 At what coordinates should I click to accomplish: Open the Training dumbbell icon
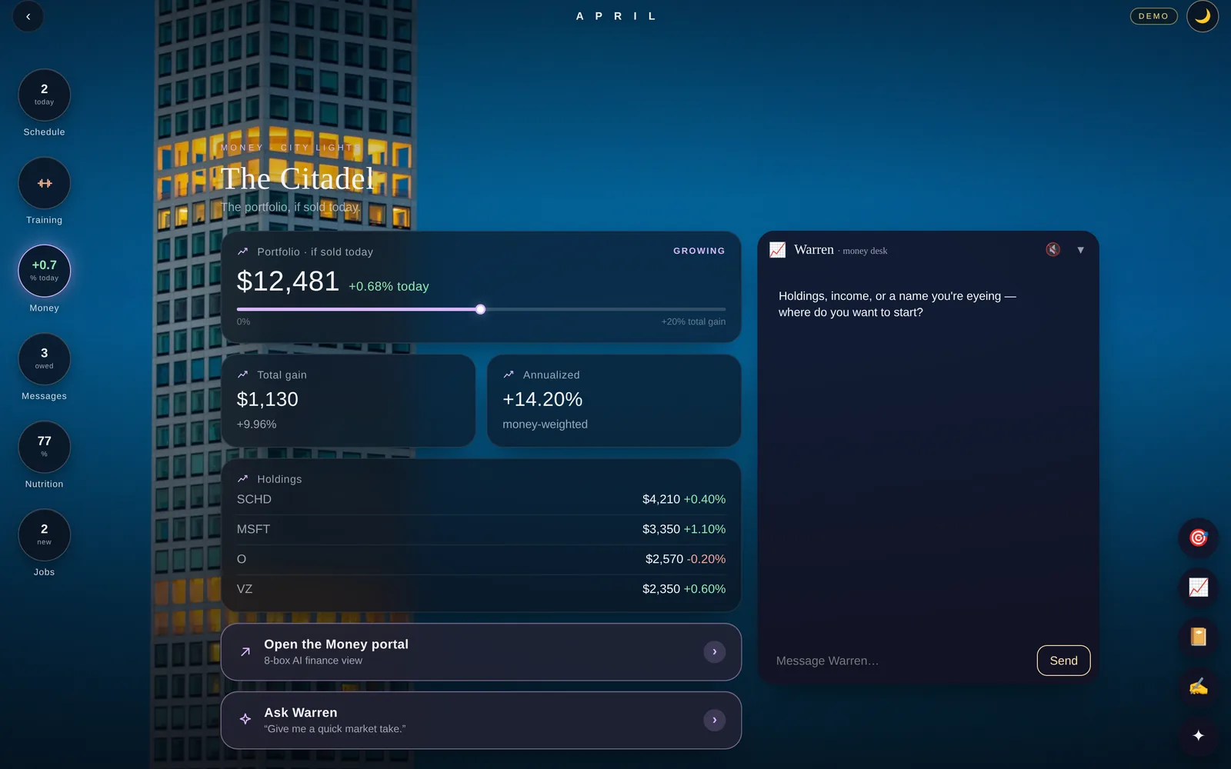coord(44,183)
